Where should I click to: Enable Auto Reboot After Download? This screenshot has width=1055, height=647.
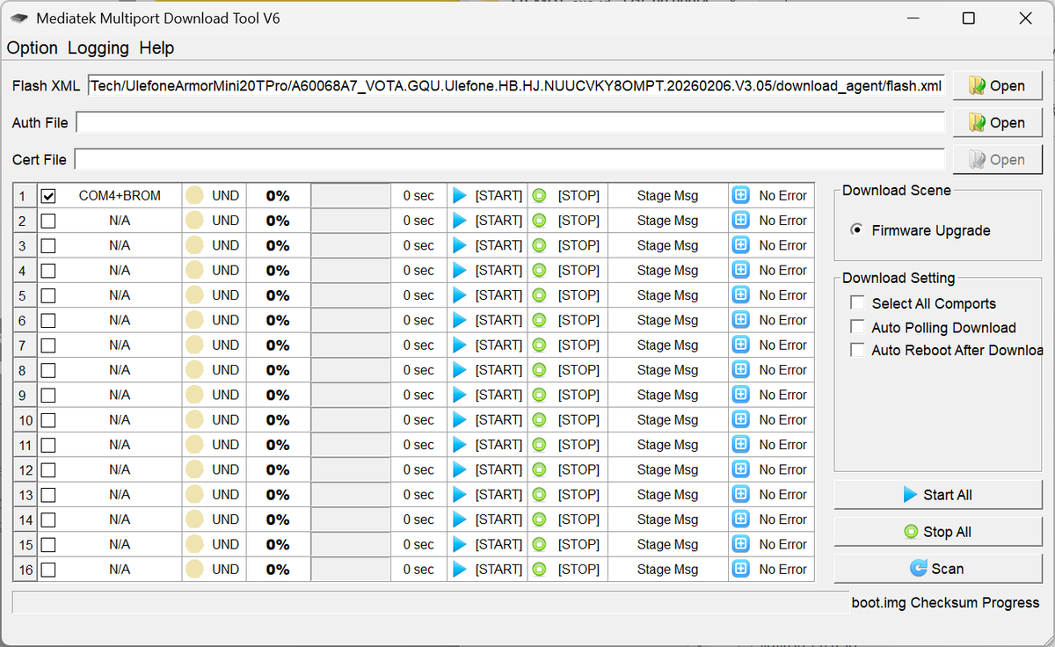[x=857, y=350]
